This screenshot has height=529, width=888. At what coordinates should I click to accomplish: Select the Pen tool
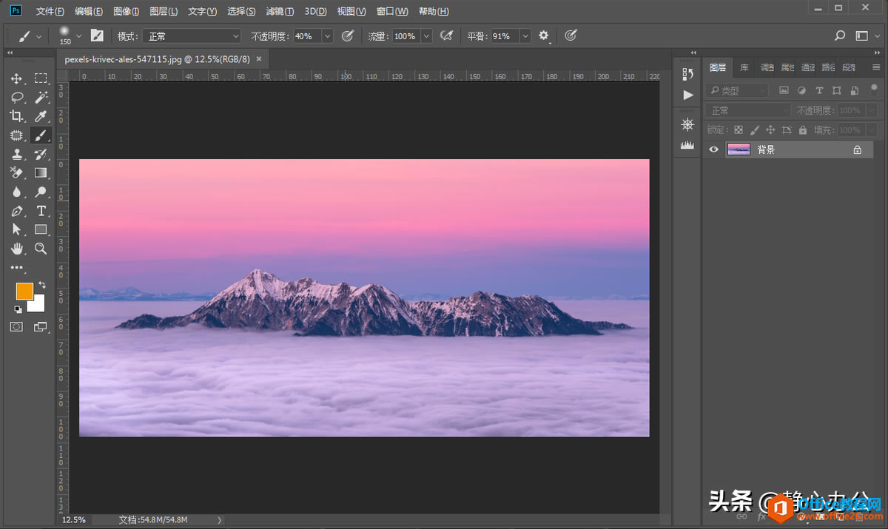tap(16, 211)
